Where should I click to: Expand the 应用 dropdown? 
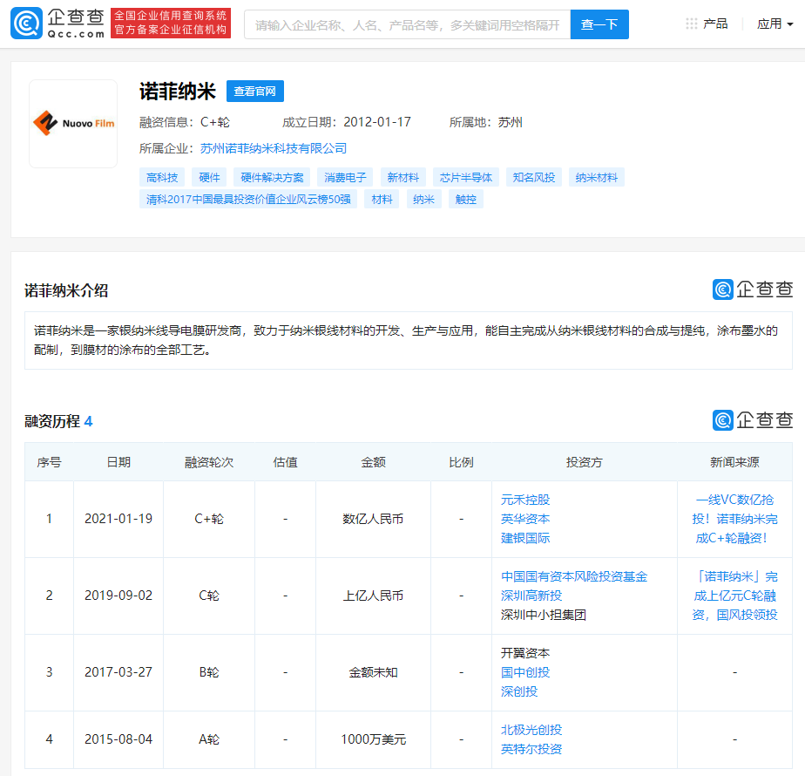[775, 24]
